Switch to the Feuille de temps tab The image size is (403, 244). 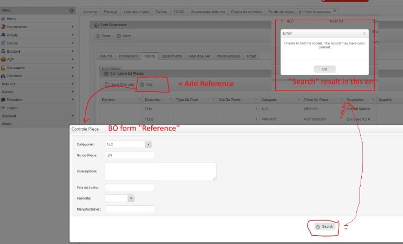(281, 12)
